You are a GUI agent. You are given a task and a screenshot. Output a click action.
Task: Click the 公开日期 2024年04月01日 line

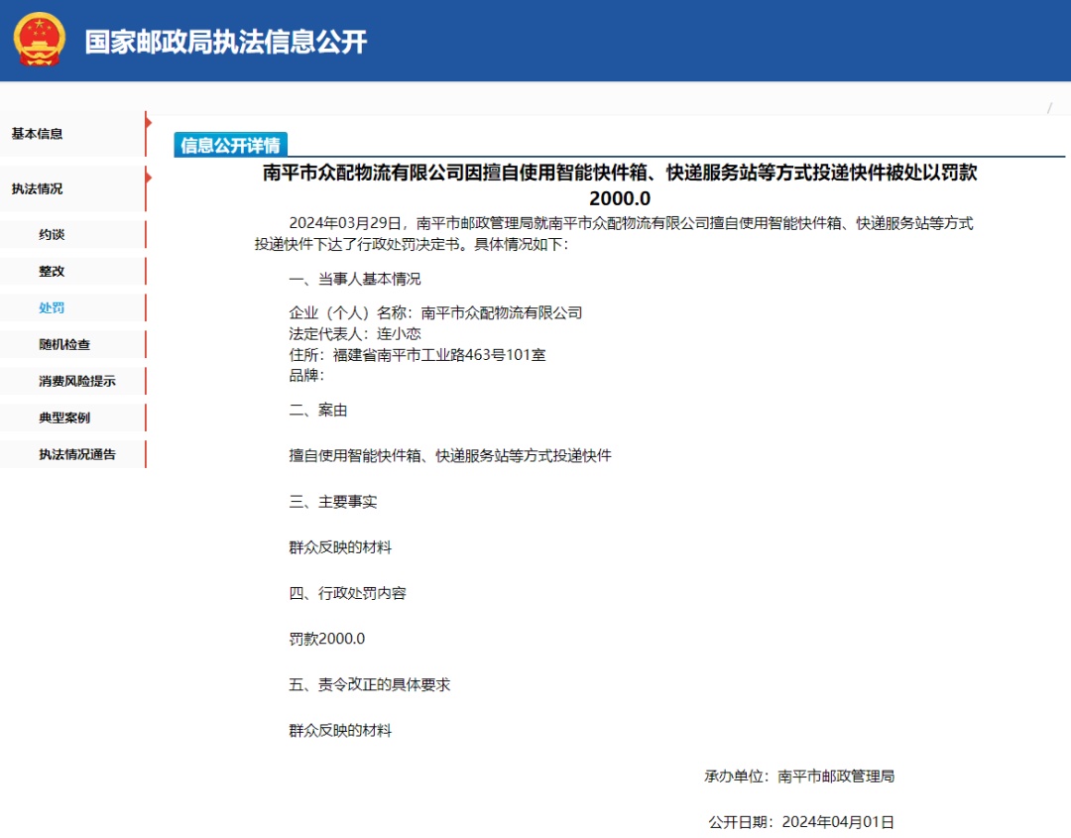pyautogui.click(x=801, y=821)
